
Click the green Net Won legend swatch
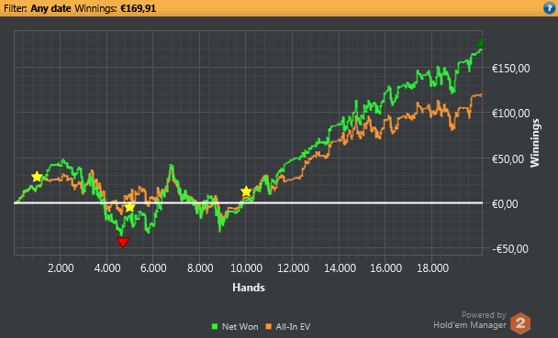(x=214, y=326)
